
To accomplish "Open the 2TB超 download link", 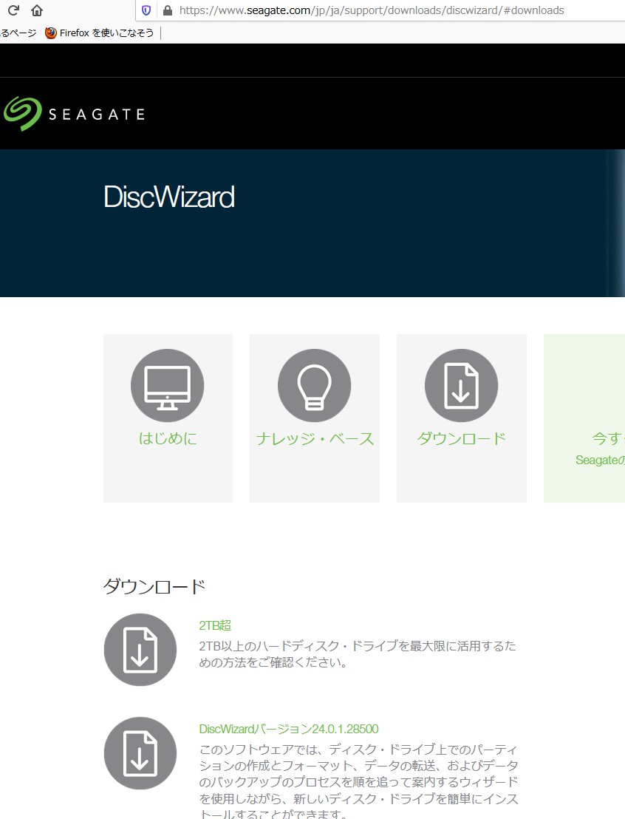I will tap(215, 625).
